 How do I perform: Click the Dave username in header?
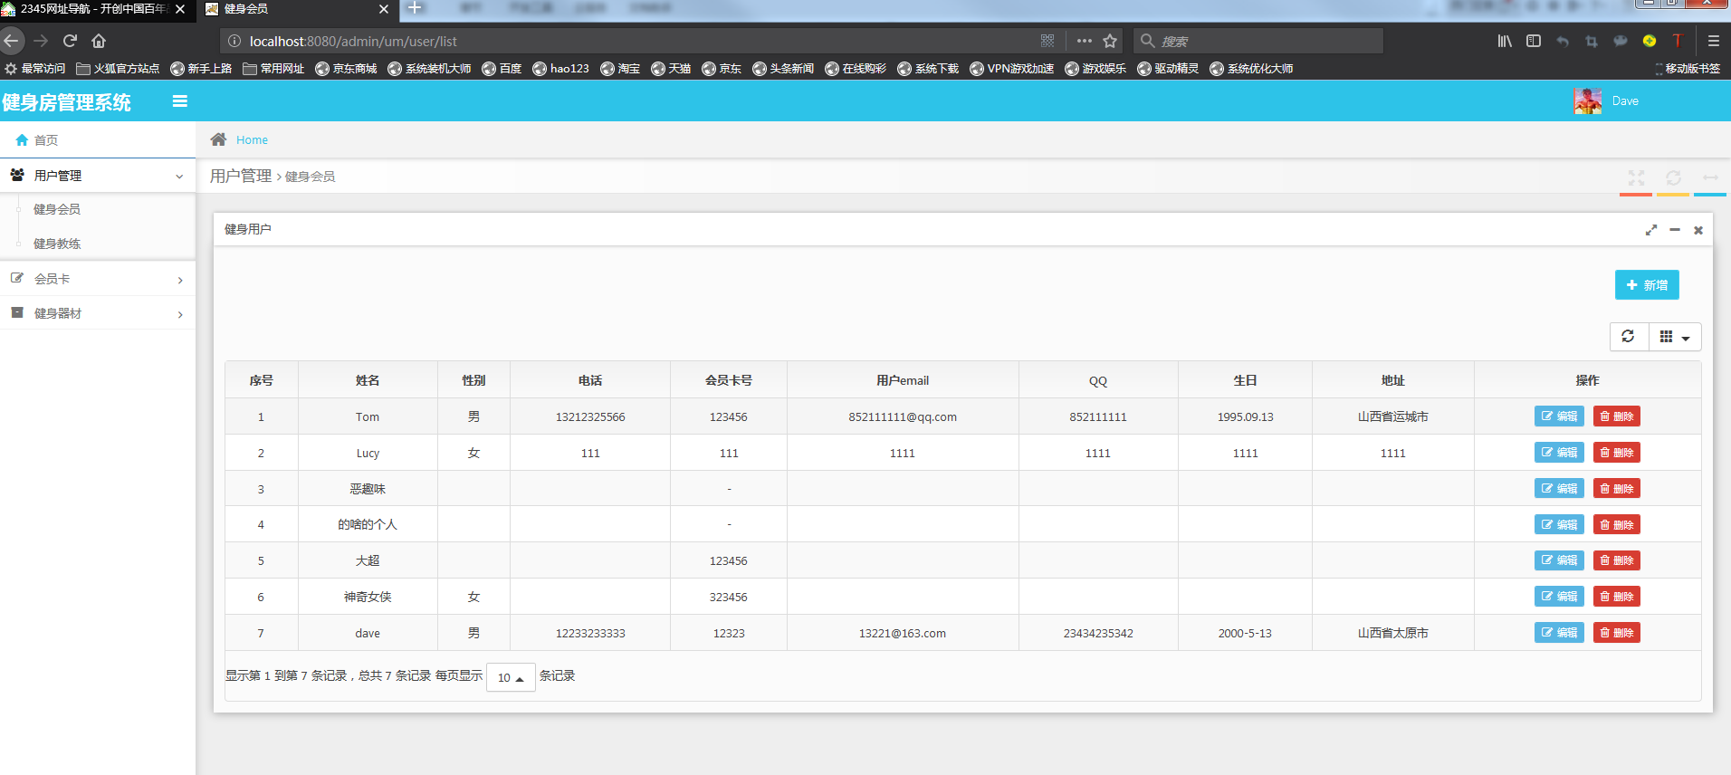[1625, 101]
